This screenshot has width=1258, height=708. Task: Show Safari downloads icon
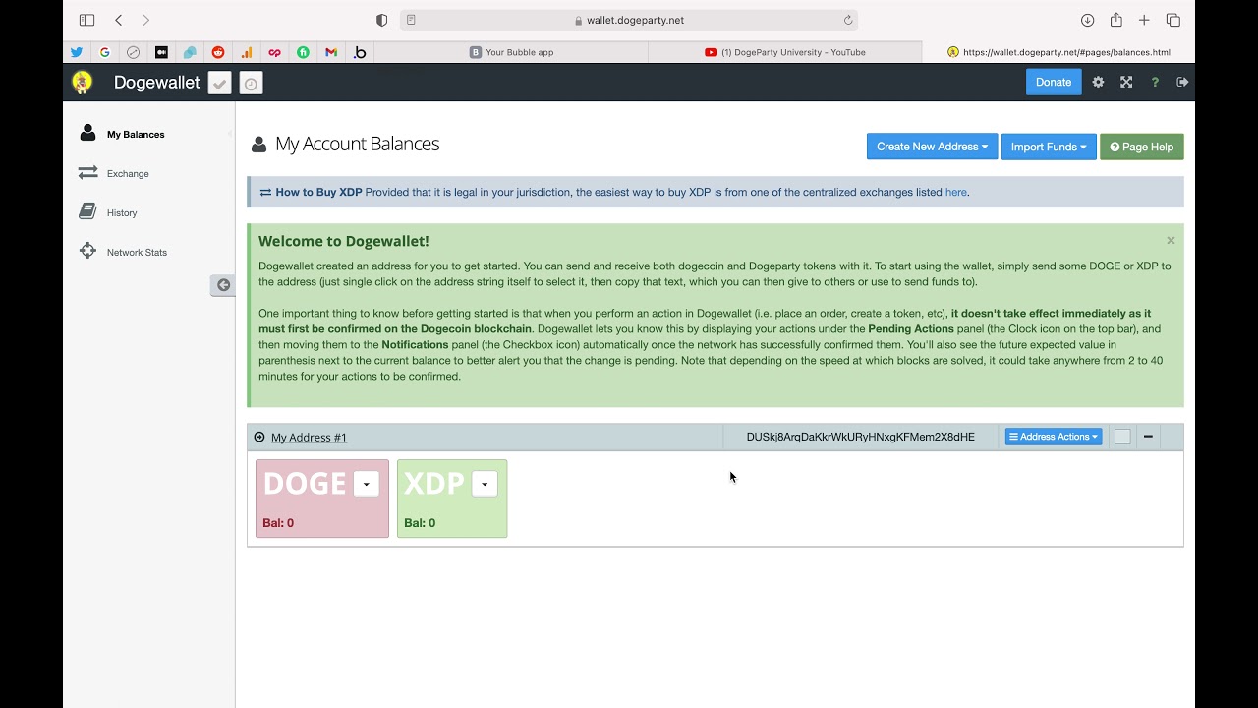1088,20
